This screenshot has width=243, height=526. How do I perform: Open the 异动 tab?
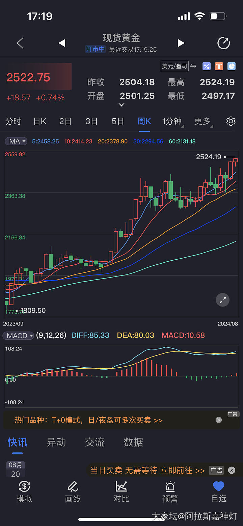coord(56,442)
